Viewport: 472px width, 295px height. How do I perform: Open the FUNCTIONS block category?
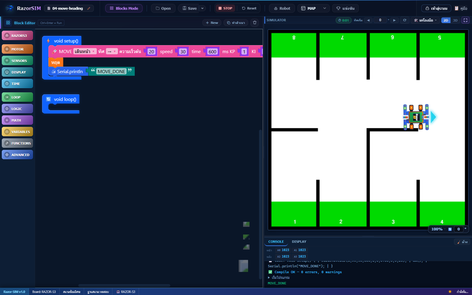click(17, 143)
